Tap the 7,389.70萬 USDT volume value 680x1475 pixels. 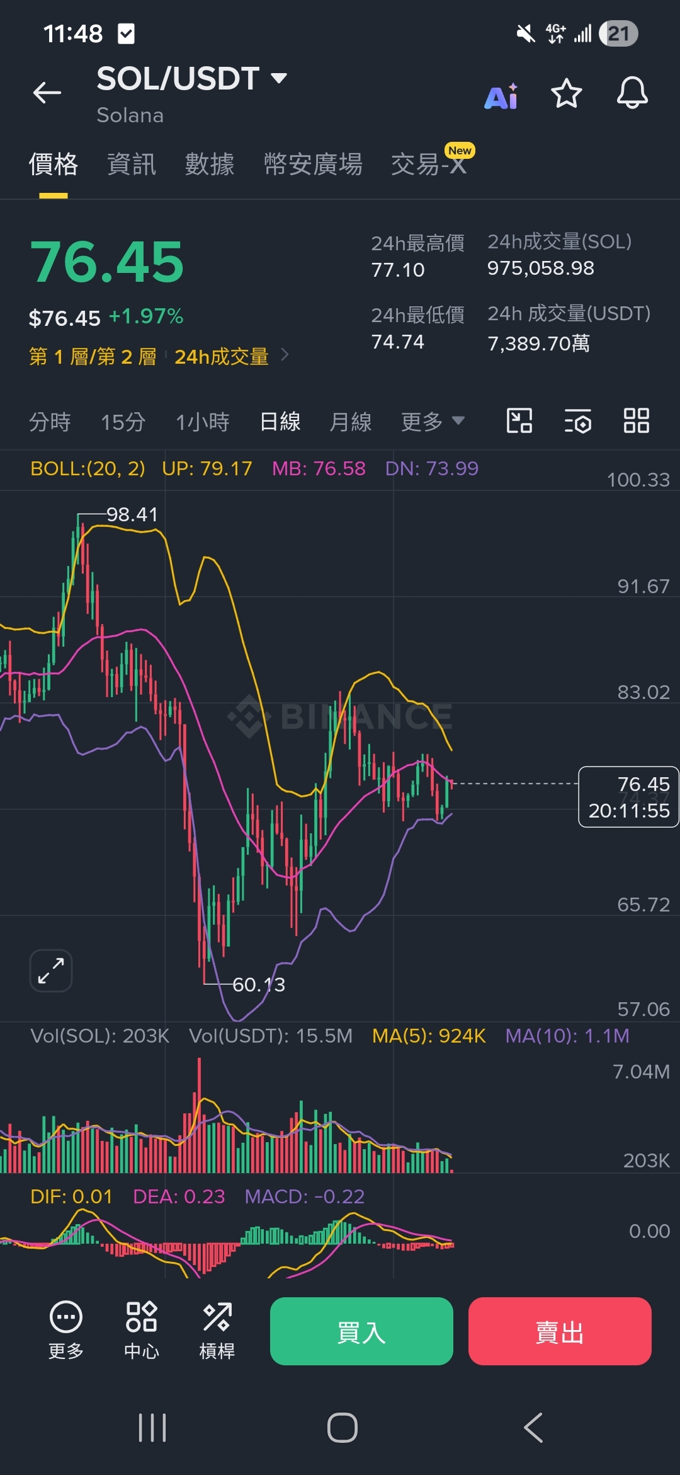click(x=539, y=343)
